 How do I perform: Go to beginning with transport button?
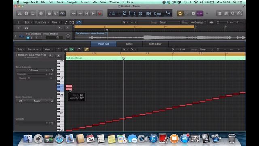[x=87, y=13]
